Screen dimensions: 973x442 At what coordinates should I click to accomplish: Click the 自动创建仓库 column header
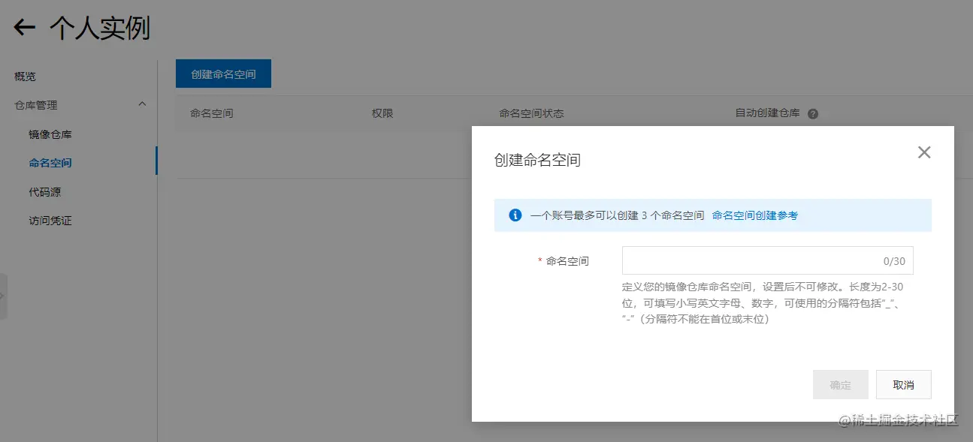click(x=767, y=113)
